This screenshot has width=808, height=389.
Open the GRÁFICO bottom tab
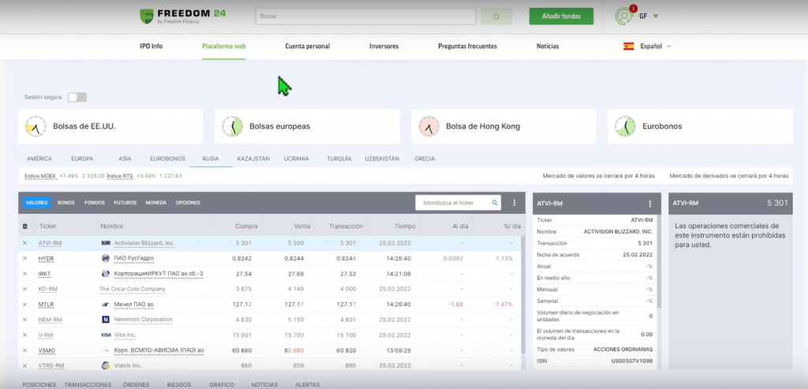point(222,384)
